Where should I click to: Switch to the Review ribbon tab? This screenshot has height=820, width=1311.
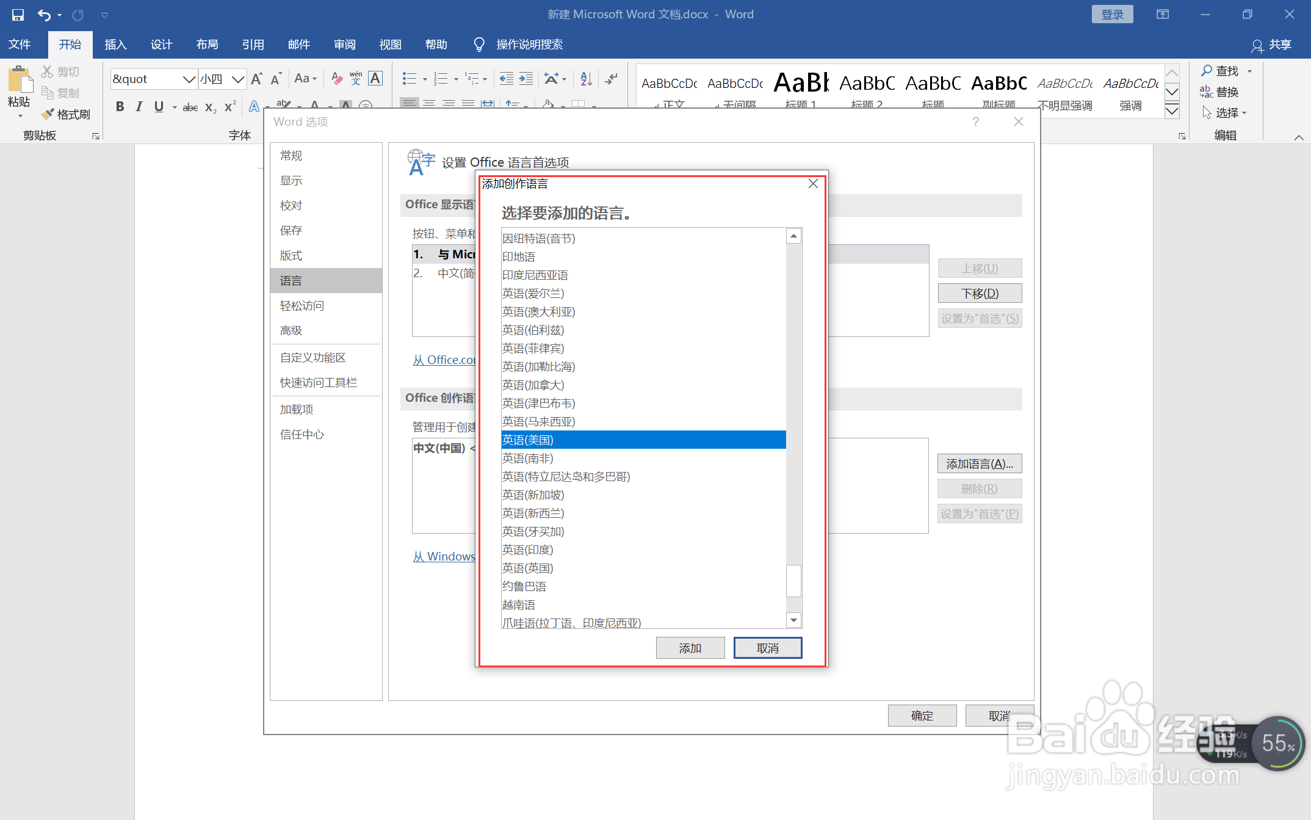tap(344, 45)
